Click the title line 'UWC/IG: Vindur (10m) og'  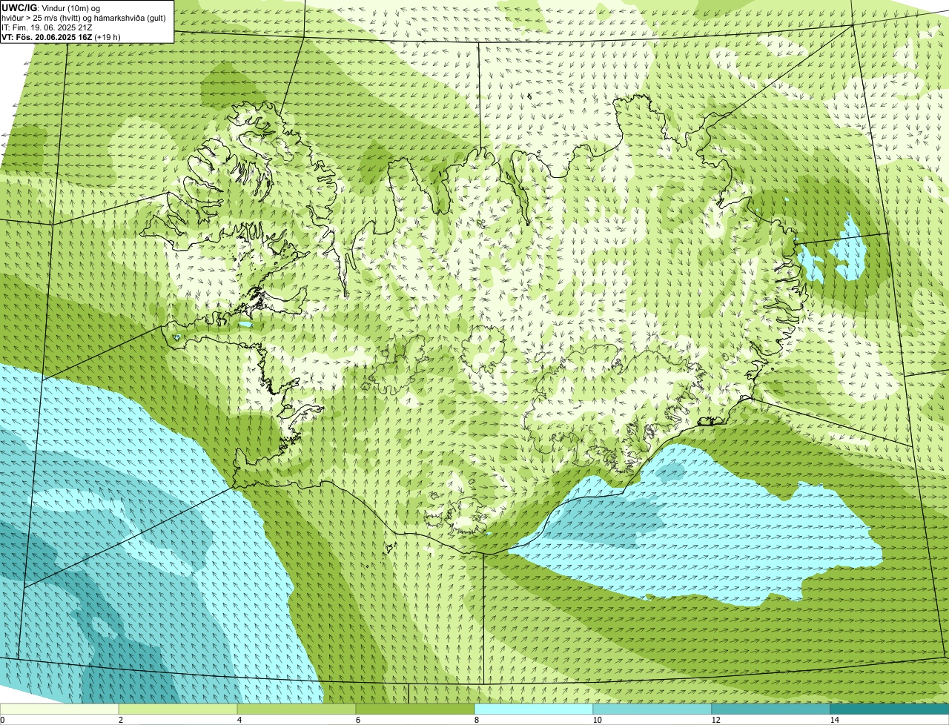51,8
